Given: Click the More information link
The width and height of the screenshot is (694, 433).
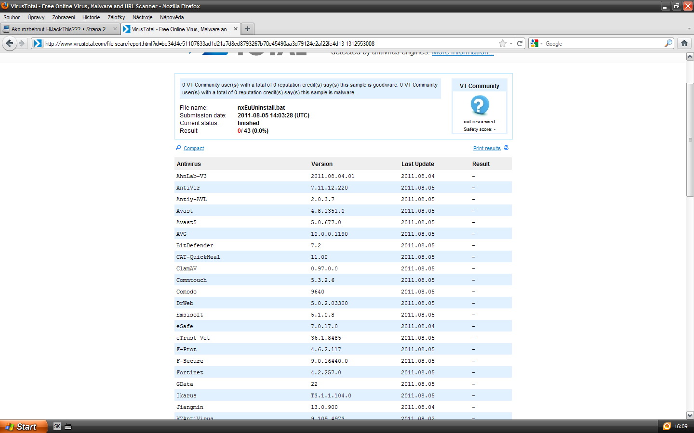Looking at the screenshot, I should (463, 53).
